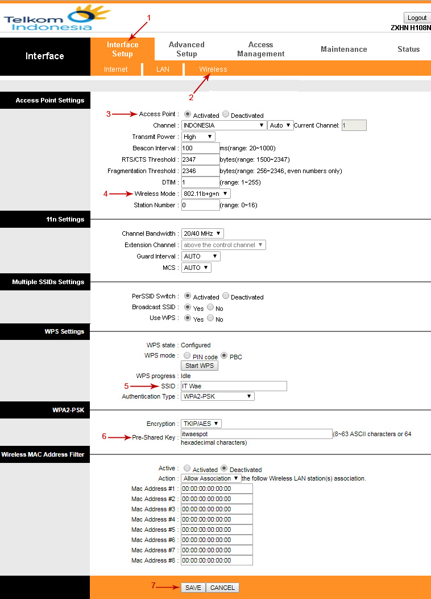431x599 pixels.
Task: Open the Allow Association action dropdown
Action: (x=211, y=478)
